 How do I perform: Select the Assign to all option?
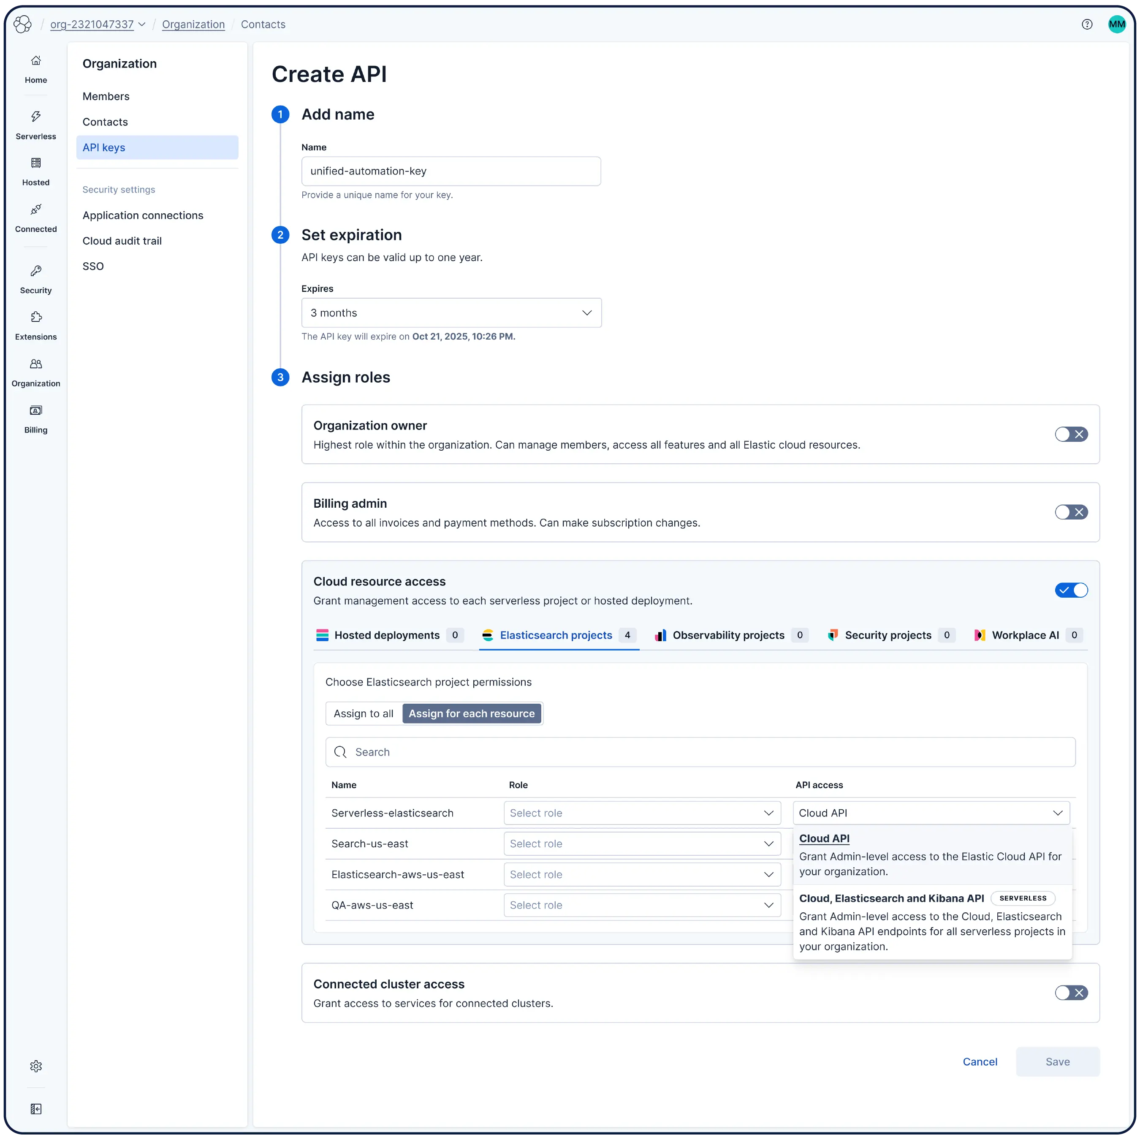tap(364, 714)
